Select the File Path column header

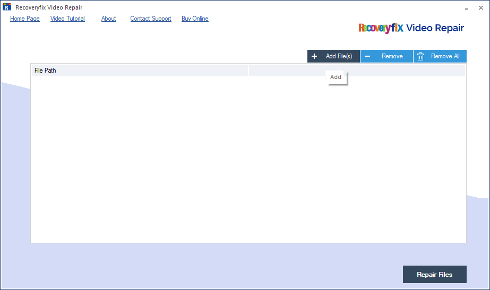[x=140, y=71]
